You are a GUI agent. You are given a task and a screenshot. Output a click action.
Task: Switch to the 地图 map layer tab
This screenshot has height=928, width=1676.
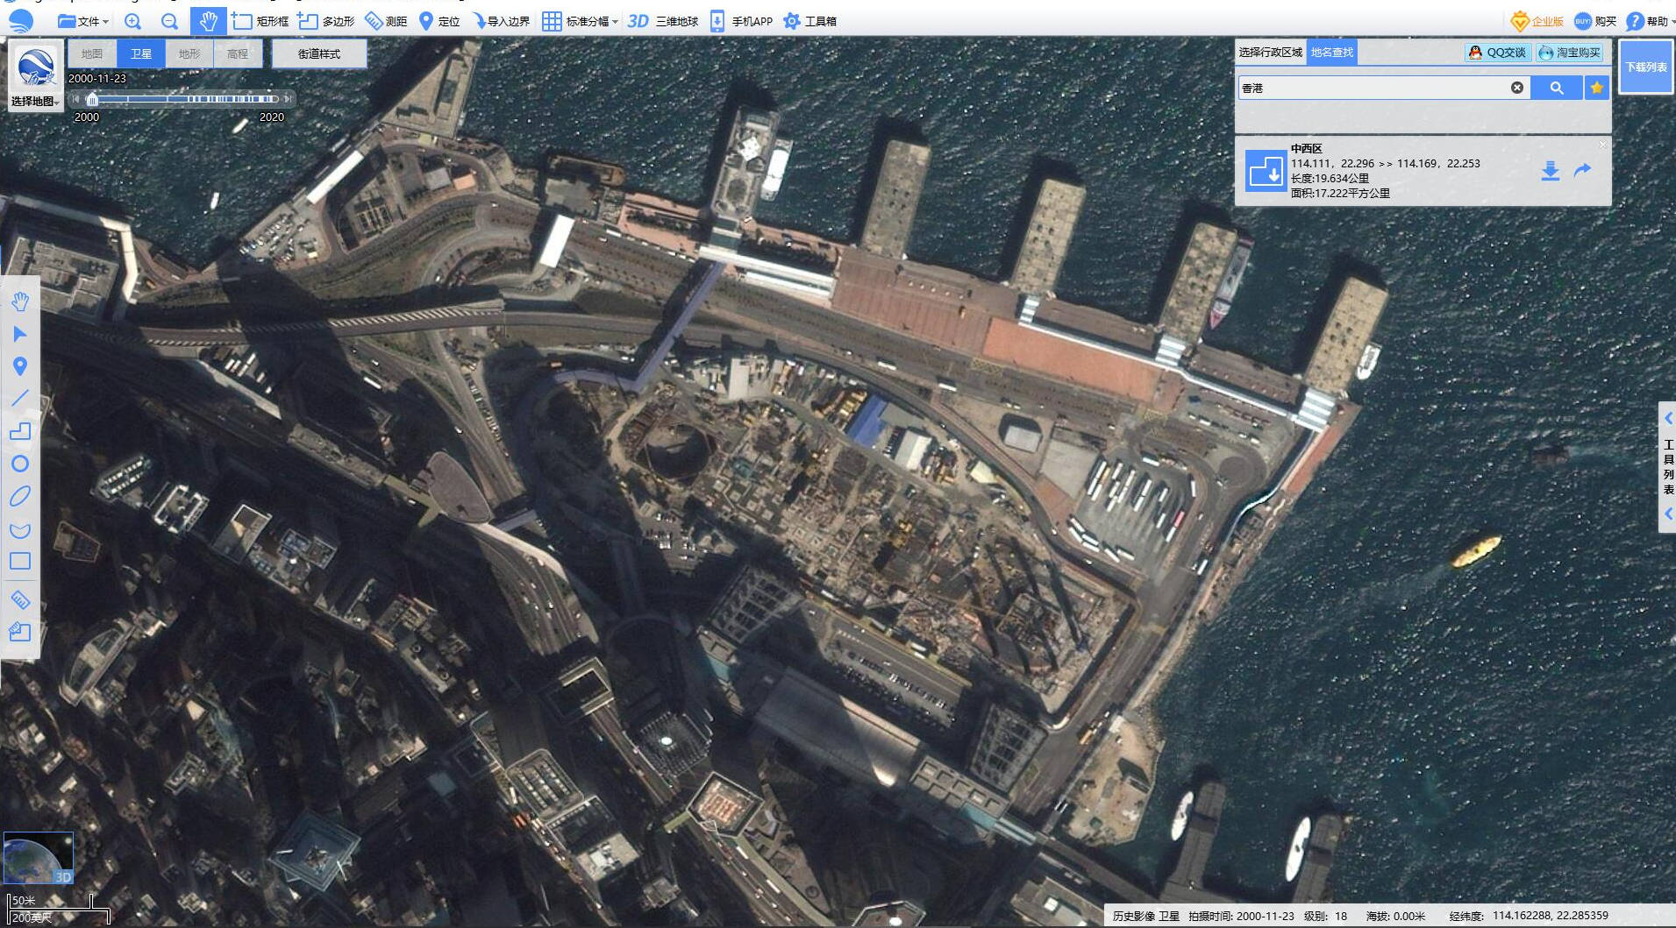pos(92,53)
